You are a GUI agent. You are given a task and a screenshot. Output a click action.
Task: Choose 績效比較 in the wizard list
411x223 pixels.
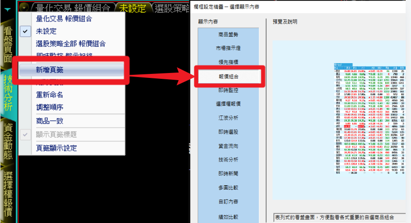pyautogui.click(x=228, y=217)
